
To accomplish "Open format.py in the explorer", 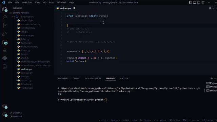I will (26, 43).
